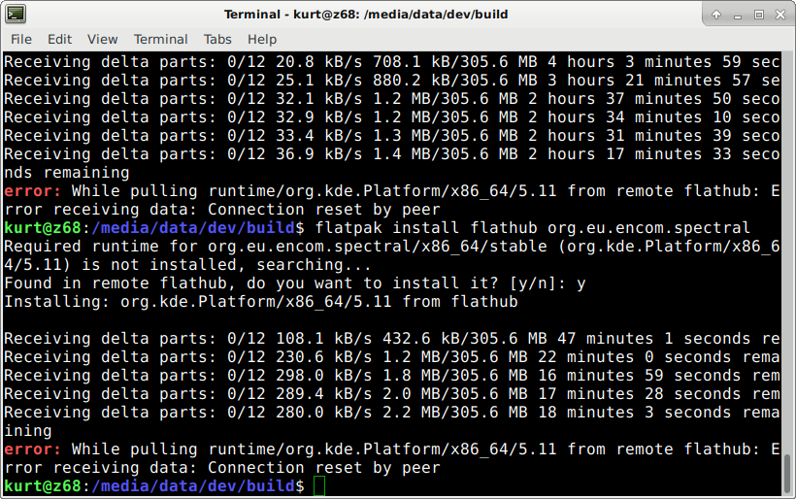Image resolution: width=796 pixels, height=499 pixels.
Task: Click the line showing 33.4 kB/s
Action: pos(392,136)
